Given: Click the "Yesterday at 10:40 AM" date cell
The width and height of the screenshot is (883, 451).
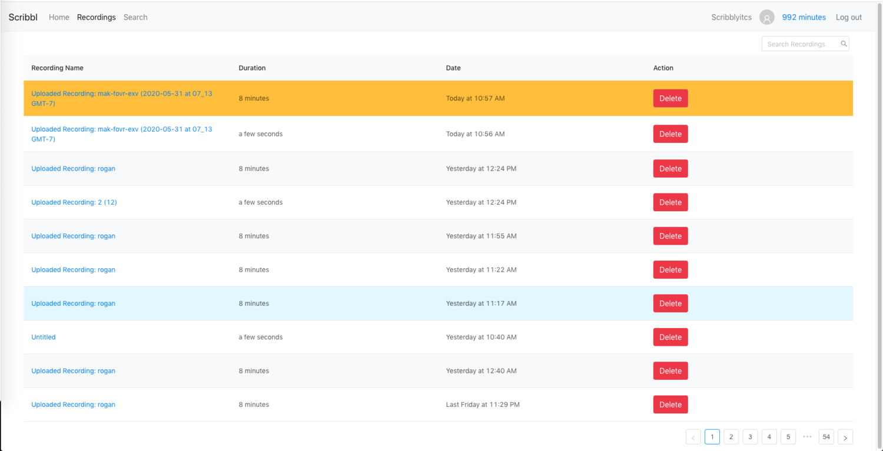Looking at the screenshot, I should point(481,337).
